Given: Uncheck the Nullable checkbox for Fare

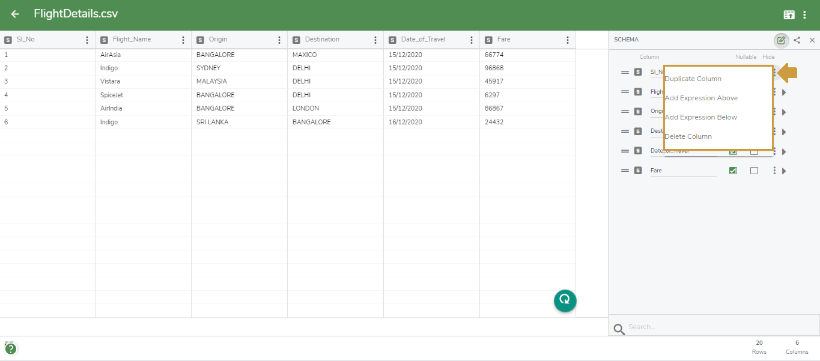Looking at the screenshot, I should [x=732, y=170].
